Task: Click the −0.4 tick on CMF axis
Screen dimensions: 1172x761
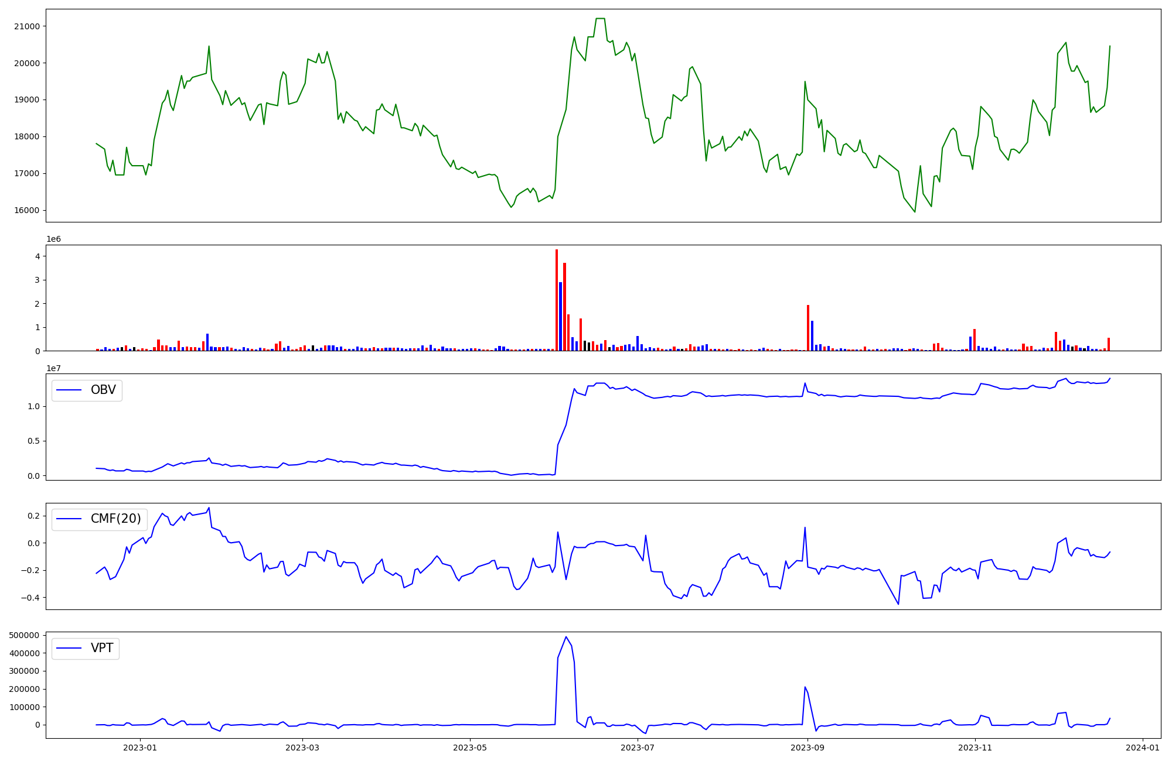Action: coord(30,598)
